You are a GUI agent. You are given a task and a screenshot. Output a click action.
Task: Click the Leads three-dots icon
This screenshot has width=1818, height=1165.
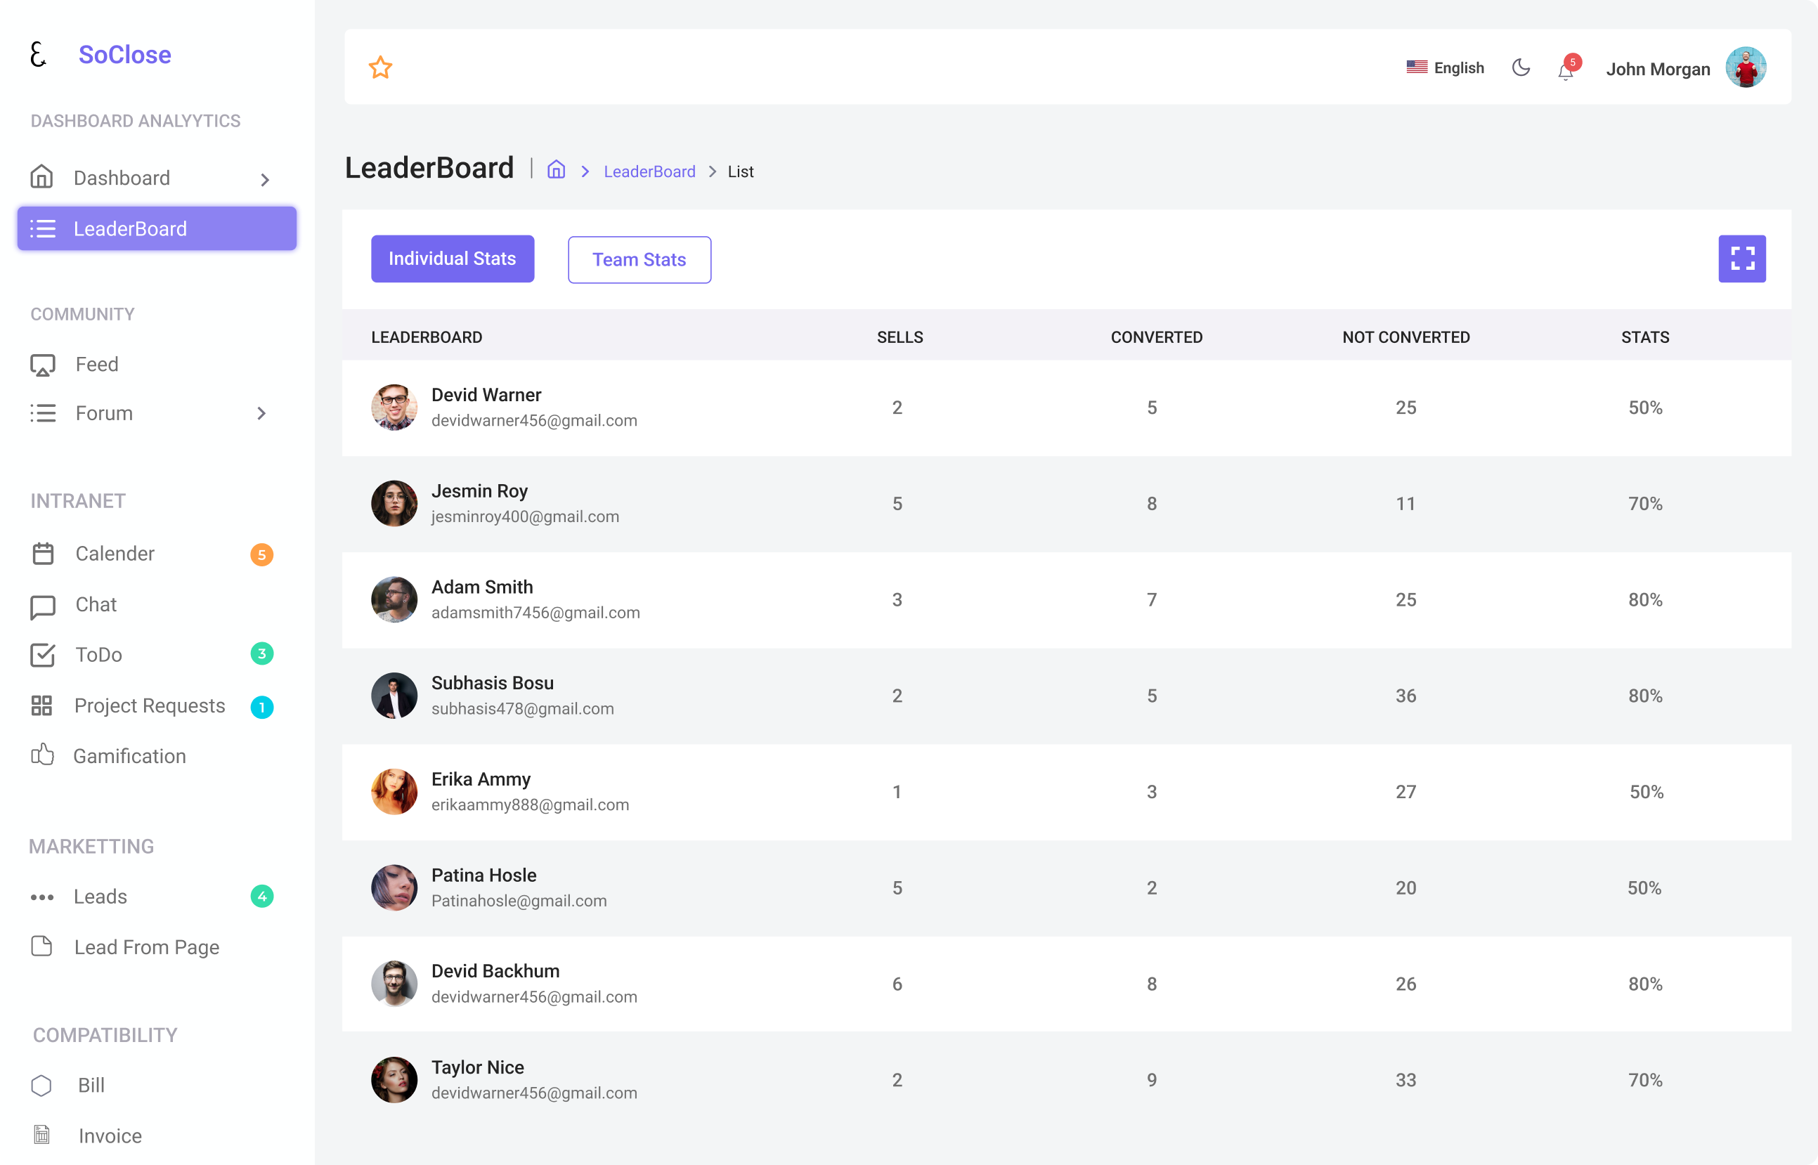click(42, 897)
